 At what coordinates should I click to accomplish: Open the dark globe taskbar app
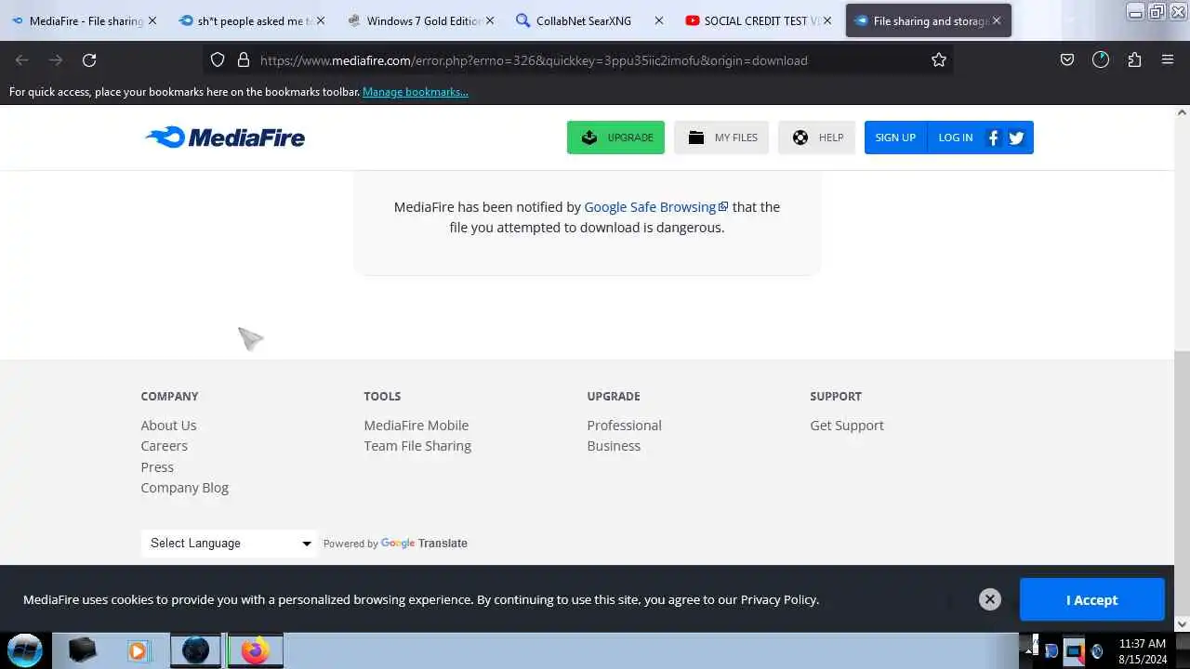click(196, 650)
